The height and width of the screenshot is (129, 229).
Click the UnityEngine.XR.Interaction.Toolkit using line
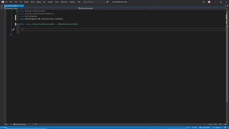(x=41, y=19)
